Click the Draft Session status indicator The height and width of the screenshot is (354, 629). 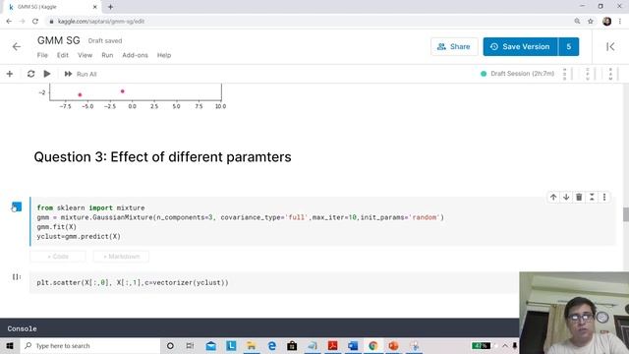[517, 74]
